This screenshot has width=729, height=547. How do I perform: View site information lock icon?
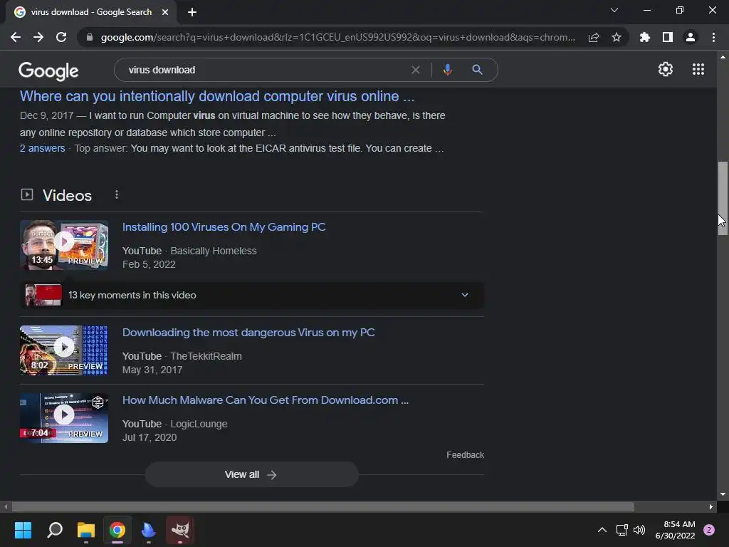click(x=90, y=37)
